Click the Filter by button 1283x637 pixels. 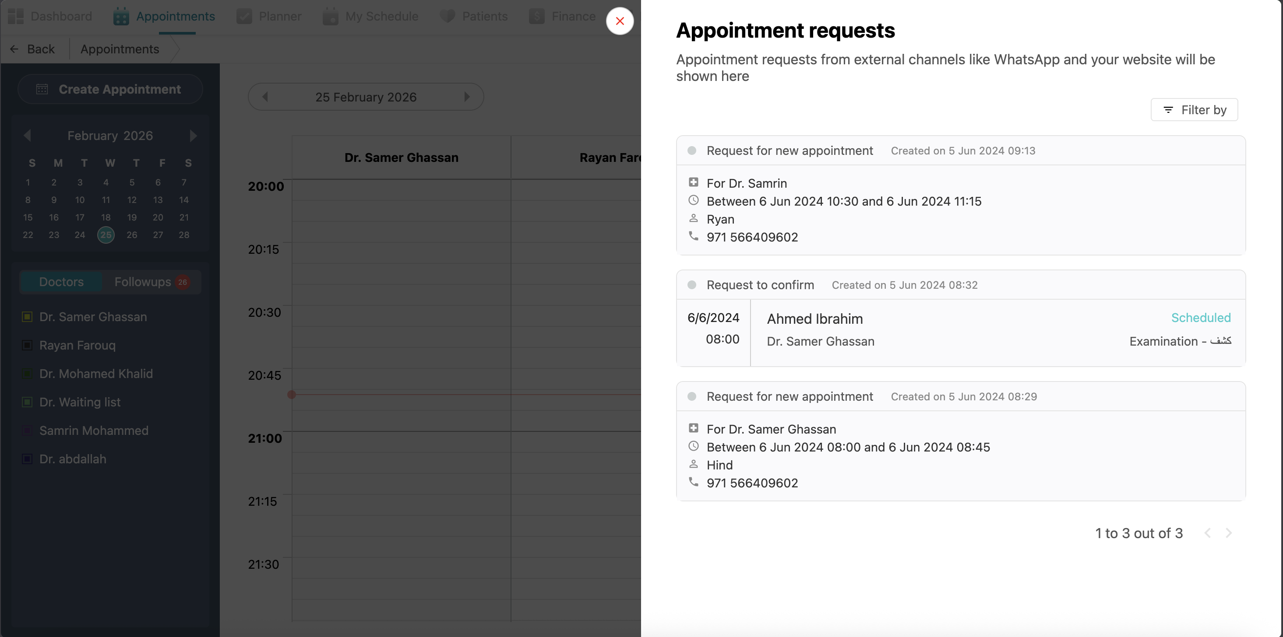point(1194,109)
